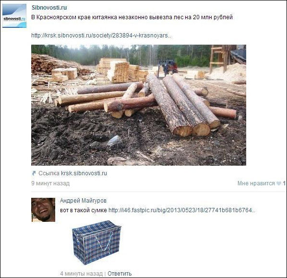This screenshot has height=278, width=287.
Task: Visit Андрей Майгуров's name link
Action: coord(83,201)
